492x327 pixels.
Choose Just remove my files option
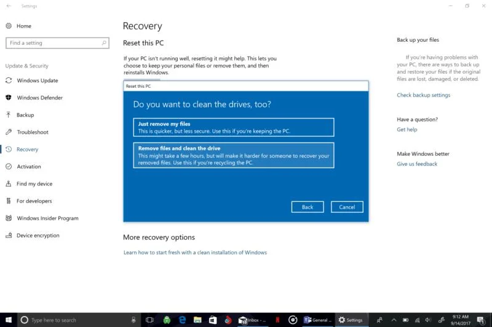coord(234,128)
